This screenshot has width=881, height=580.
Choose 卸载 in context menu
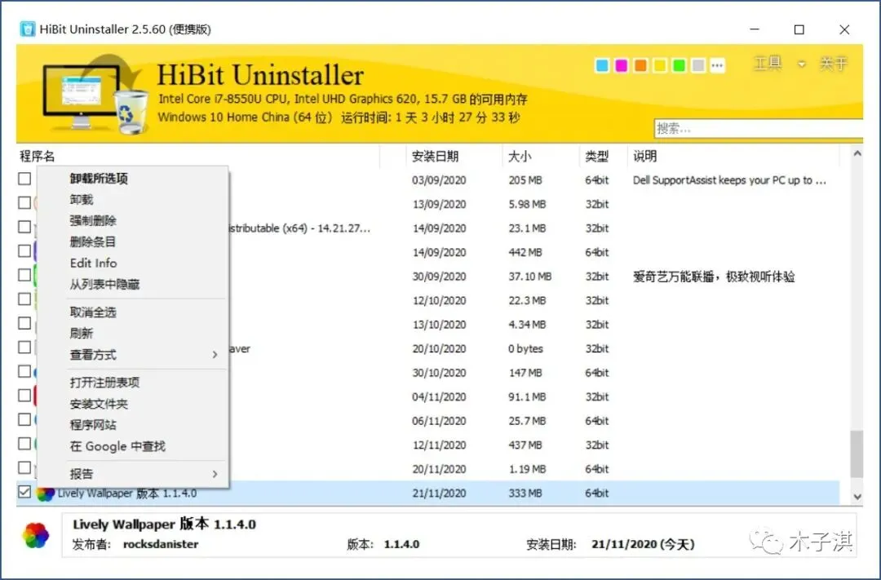(82, 200)
